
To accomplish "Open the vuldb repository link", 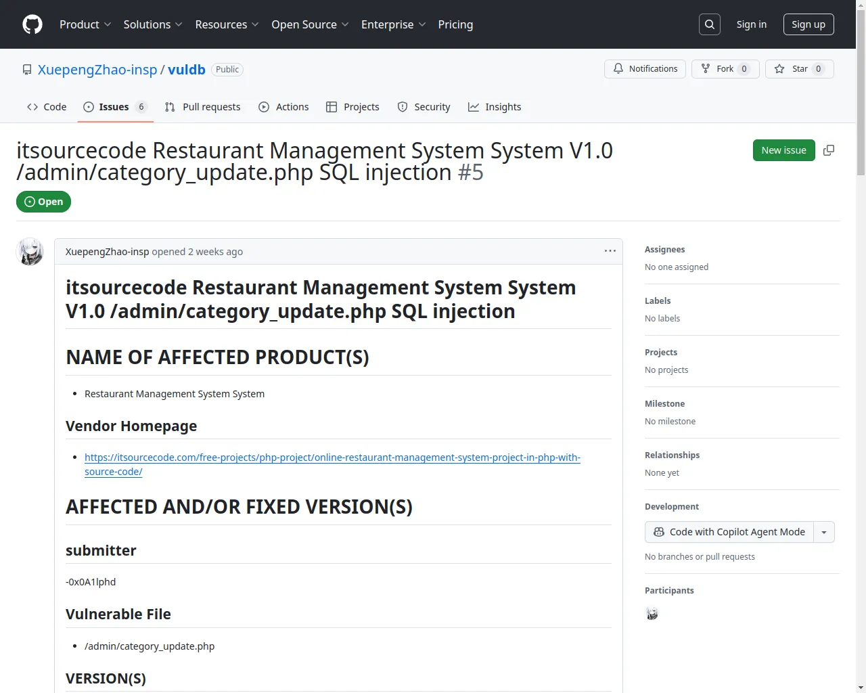I will tap(187, 70).
